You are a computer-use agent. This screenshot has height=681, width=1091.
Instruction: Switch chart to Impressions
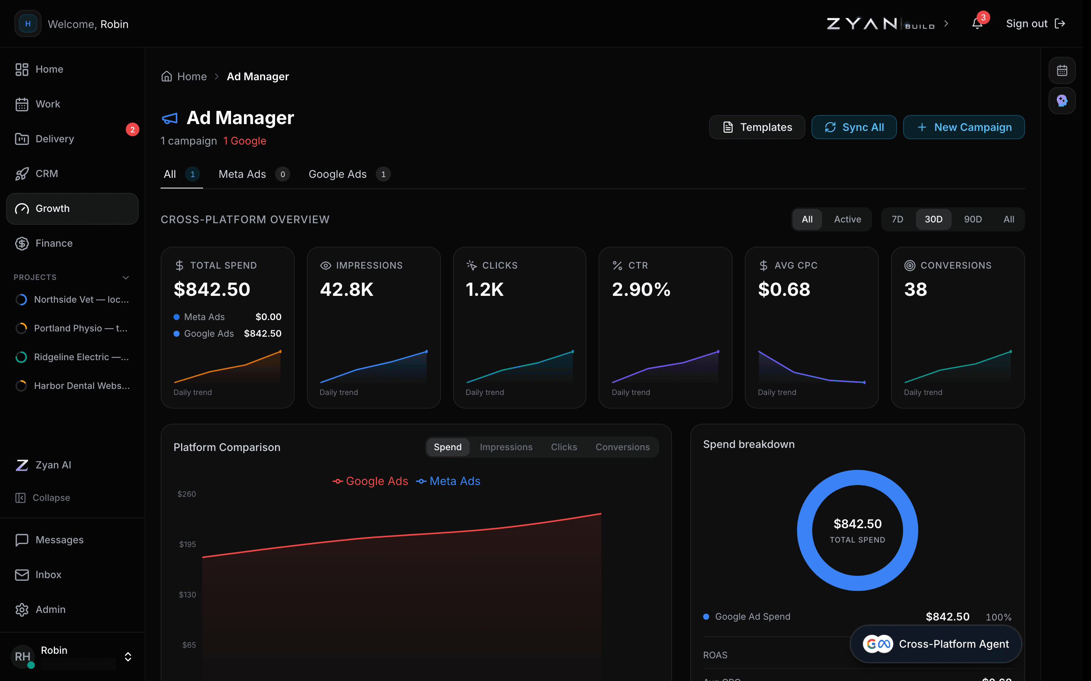coord(506,447)
